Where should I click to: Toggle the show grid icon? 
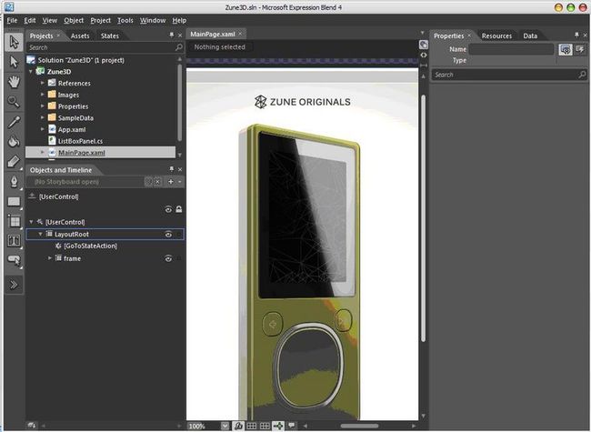tap(251, 426)
